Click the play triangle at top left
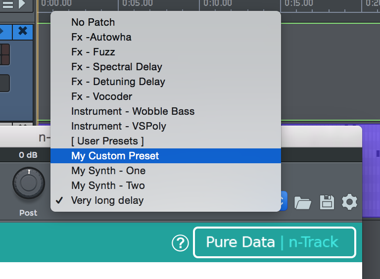Image resolution: width=380 pixels, height=279 pixels. click(x=22, y=4)
